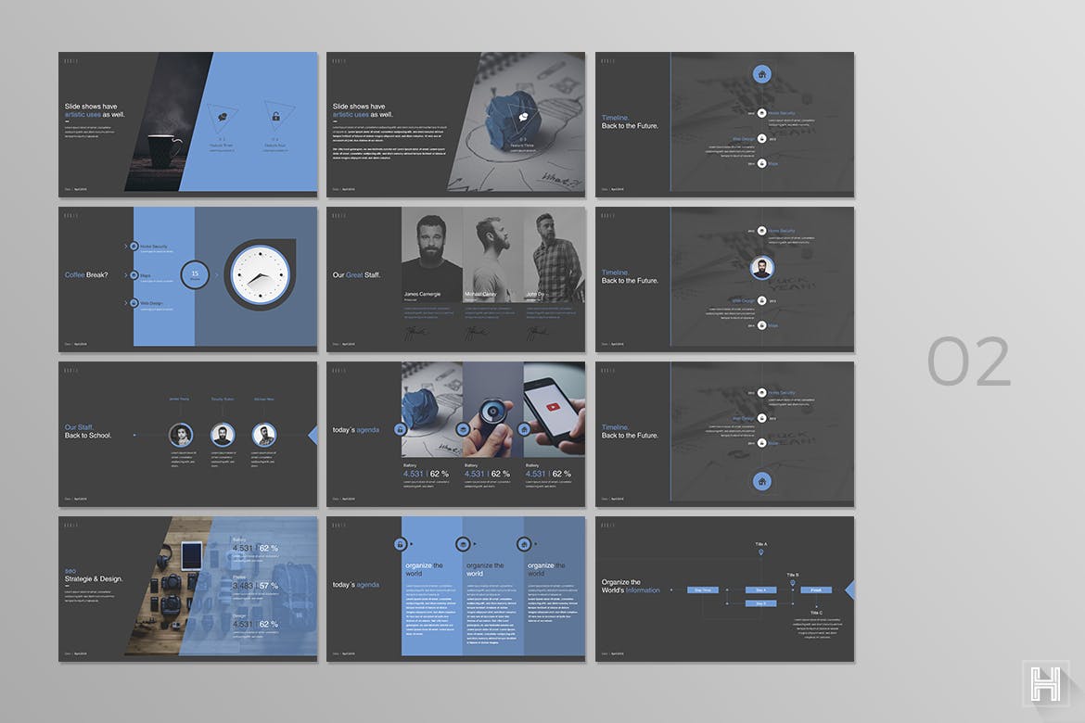This screenshot has height=723, width=1085.
Task: Click the clock face on Coffee Break slide
Action: [258, 275]
